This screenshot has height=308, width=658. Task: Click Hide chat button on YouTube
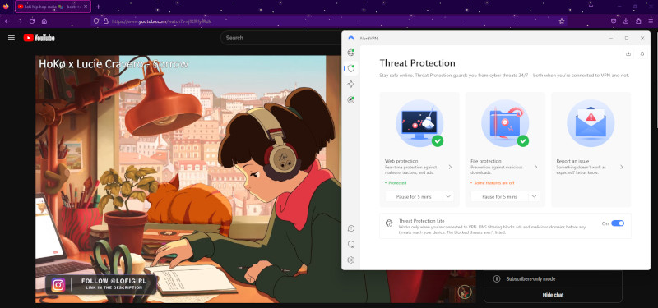(x=553, y=295)
